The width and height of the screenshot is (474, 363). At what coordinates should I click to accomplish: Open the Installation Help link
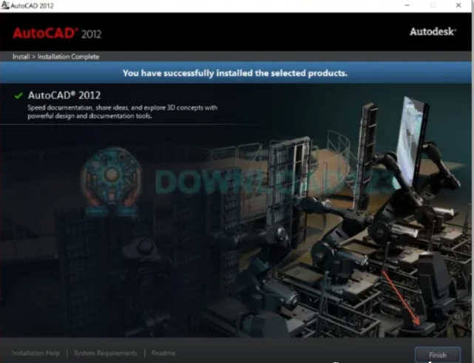[35, 353]
